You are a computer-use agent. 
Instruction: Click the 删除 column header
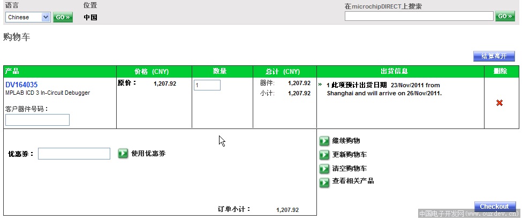(x=502, y=72)
